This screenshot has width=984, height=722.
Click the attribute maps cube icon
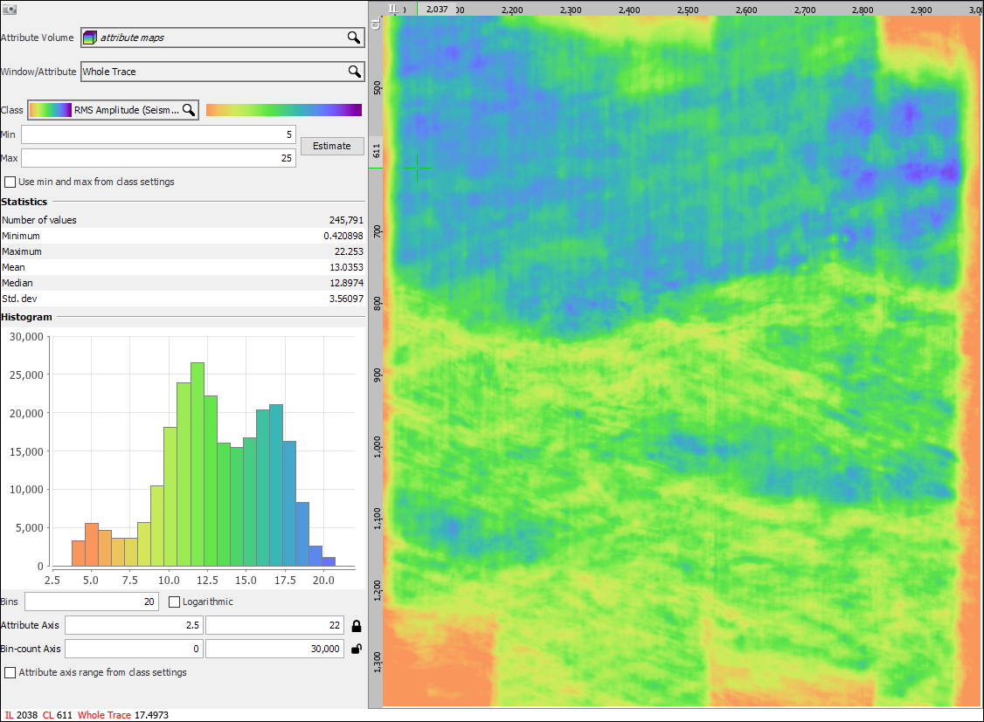pos(90,38)
